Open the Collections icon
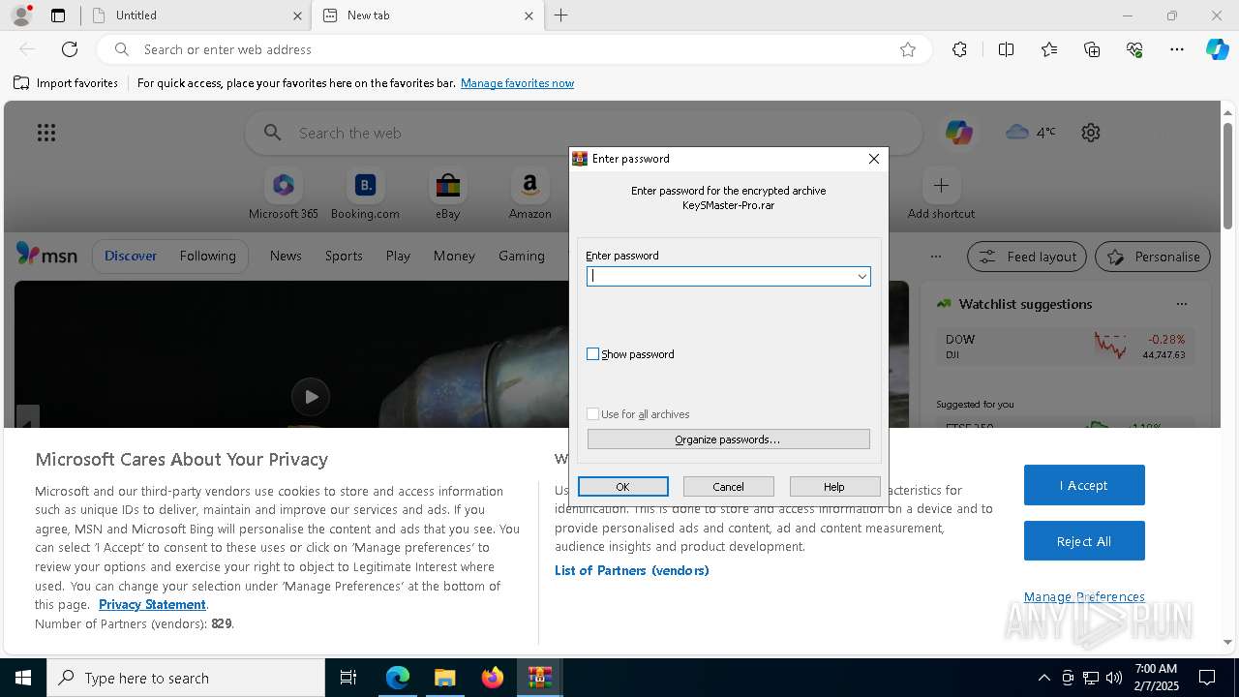 (1092, 49)
